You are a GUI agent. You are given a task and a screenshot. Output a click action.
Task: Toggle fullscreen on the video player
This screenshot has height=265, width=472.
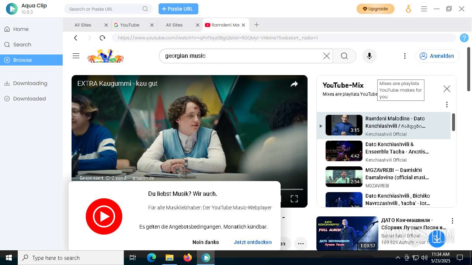(294, 199)
